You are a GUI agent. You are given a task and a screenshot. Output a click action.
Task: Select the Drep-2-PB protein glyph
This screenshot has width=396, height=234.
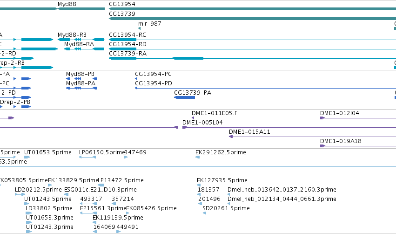pos(15,107)
